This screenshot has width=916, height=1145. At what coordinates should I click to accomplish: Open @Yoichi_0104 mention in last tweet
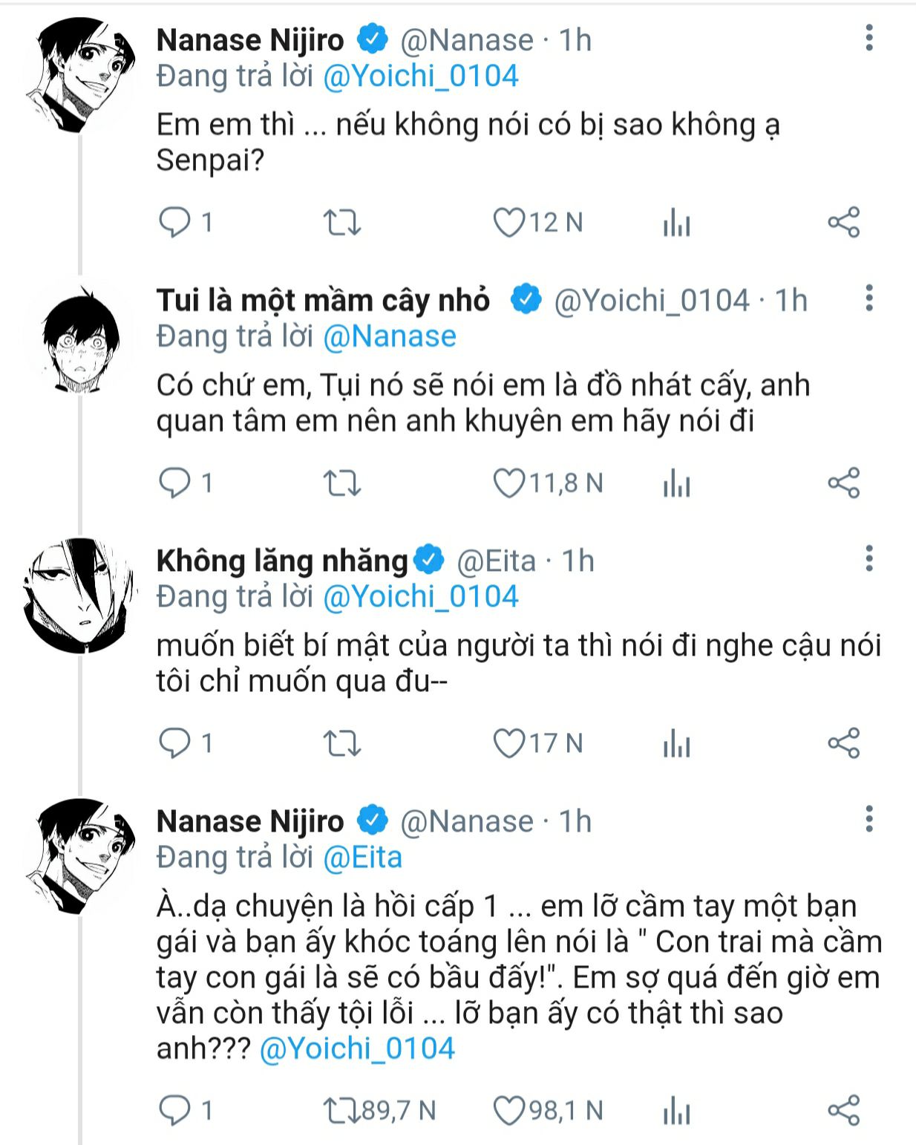click(357, 1048)
